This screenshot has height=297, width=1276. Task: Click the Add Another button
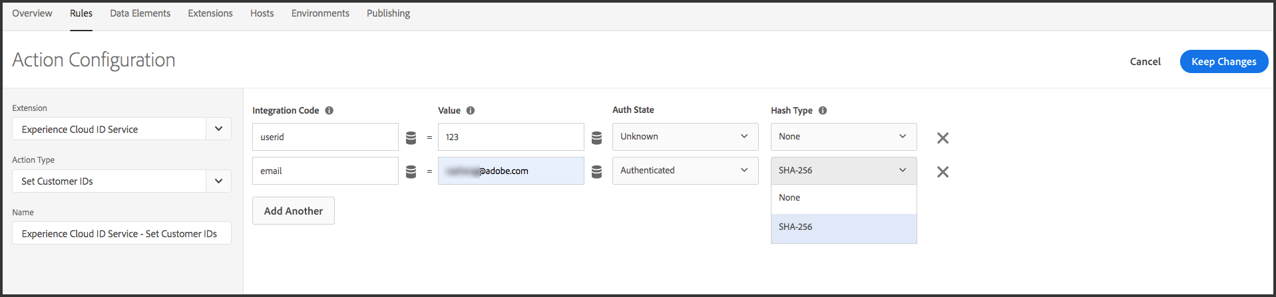click(x=293, y=211)
